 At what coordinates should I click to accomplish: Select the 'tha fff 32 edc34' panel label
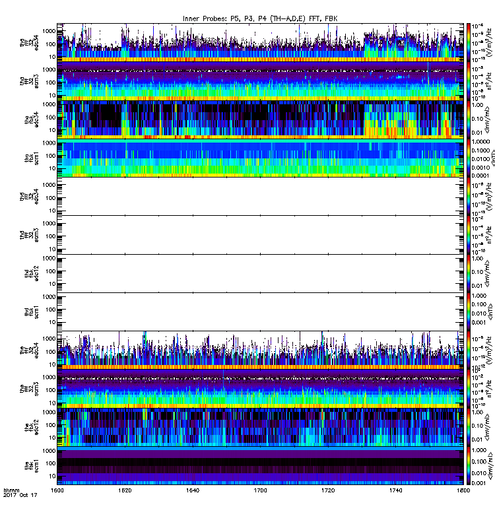click(29, 43)
